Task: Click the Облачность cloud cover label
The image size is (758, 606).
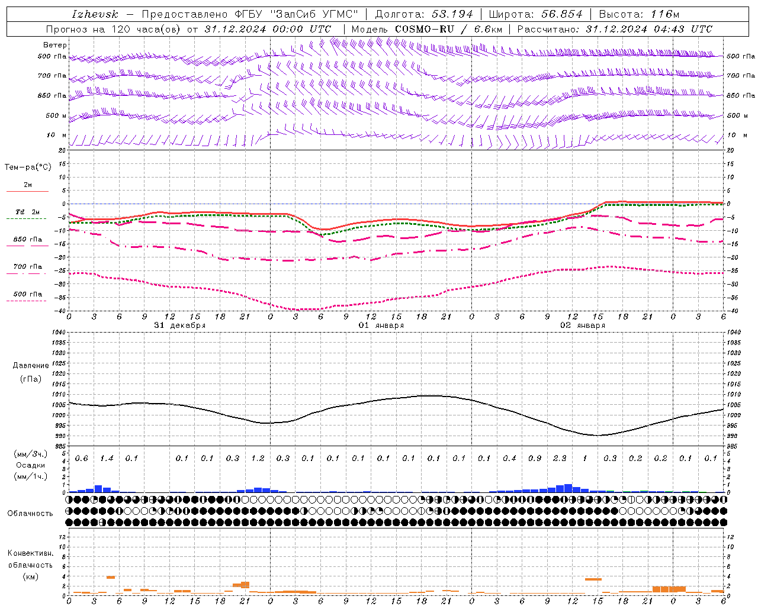Action: [30, 513]
